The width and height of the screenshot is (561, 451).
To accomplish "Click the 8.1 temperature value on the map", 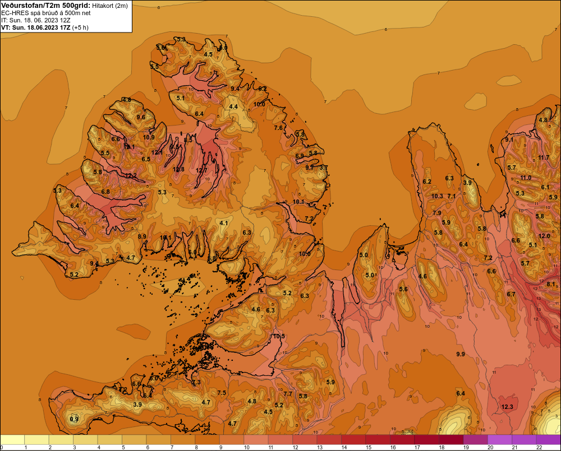I will 551,284.
